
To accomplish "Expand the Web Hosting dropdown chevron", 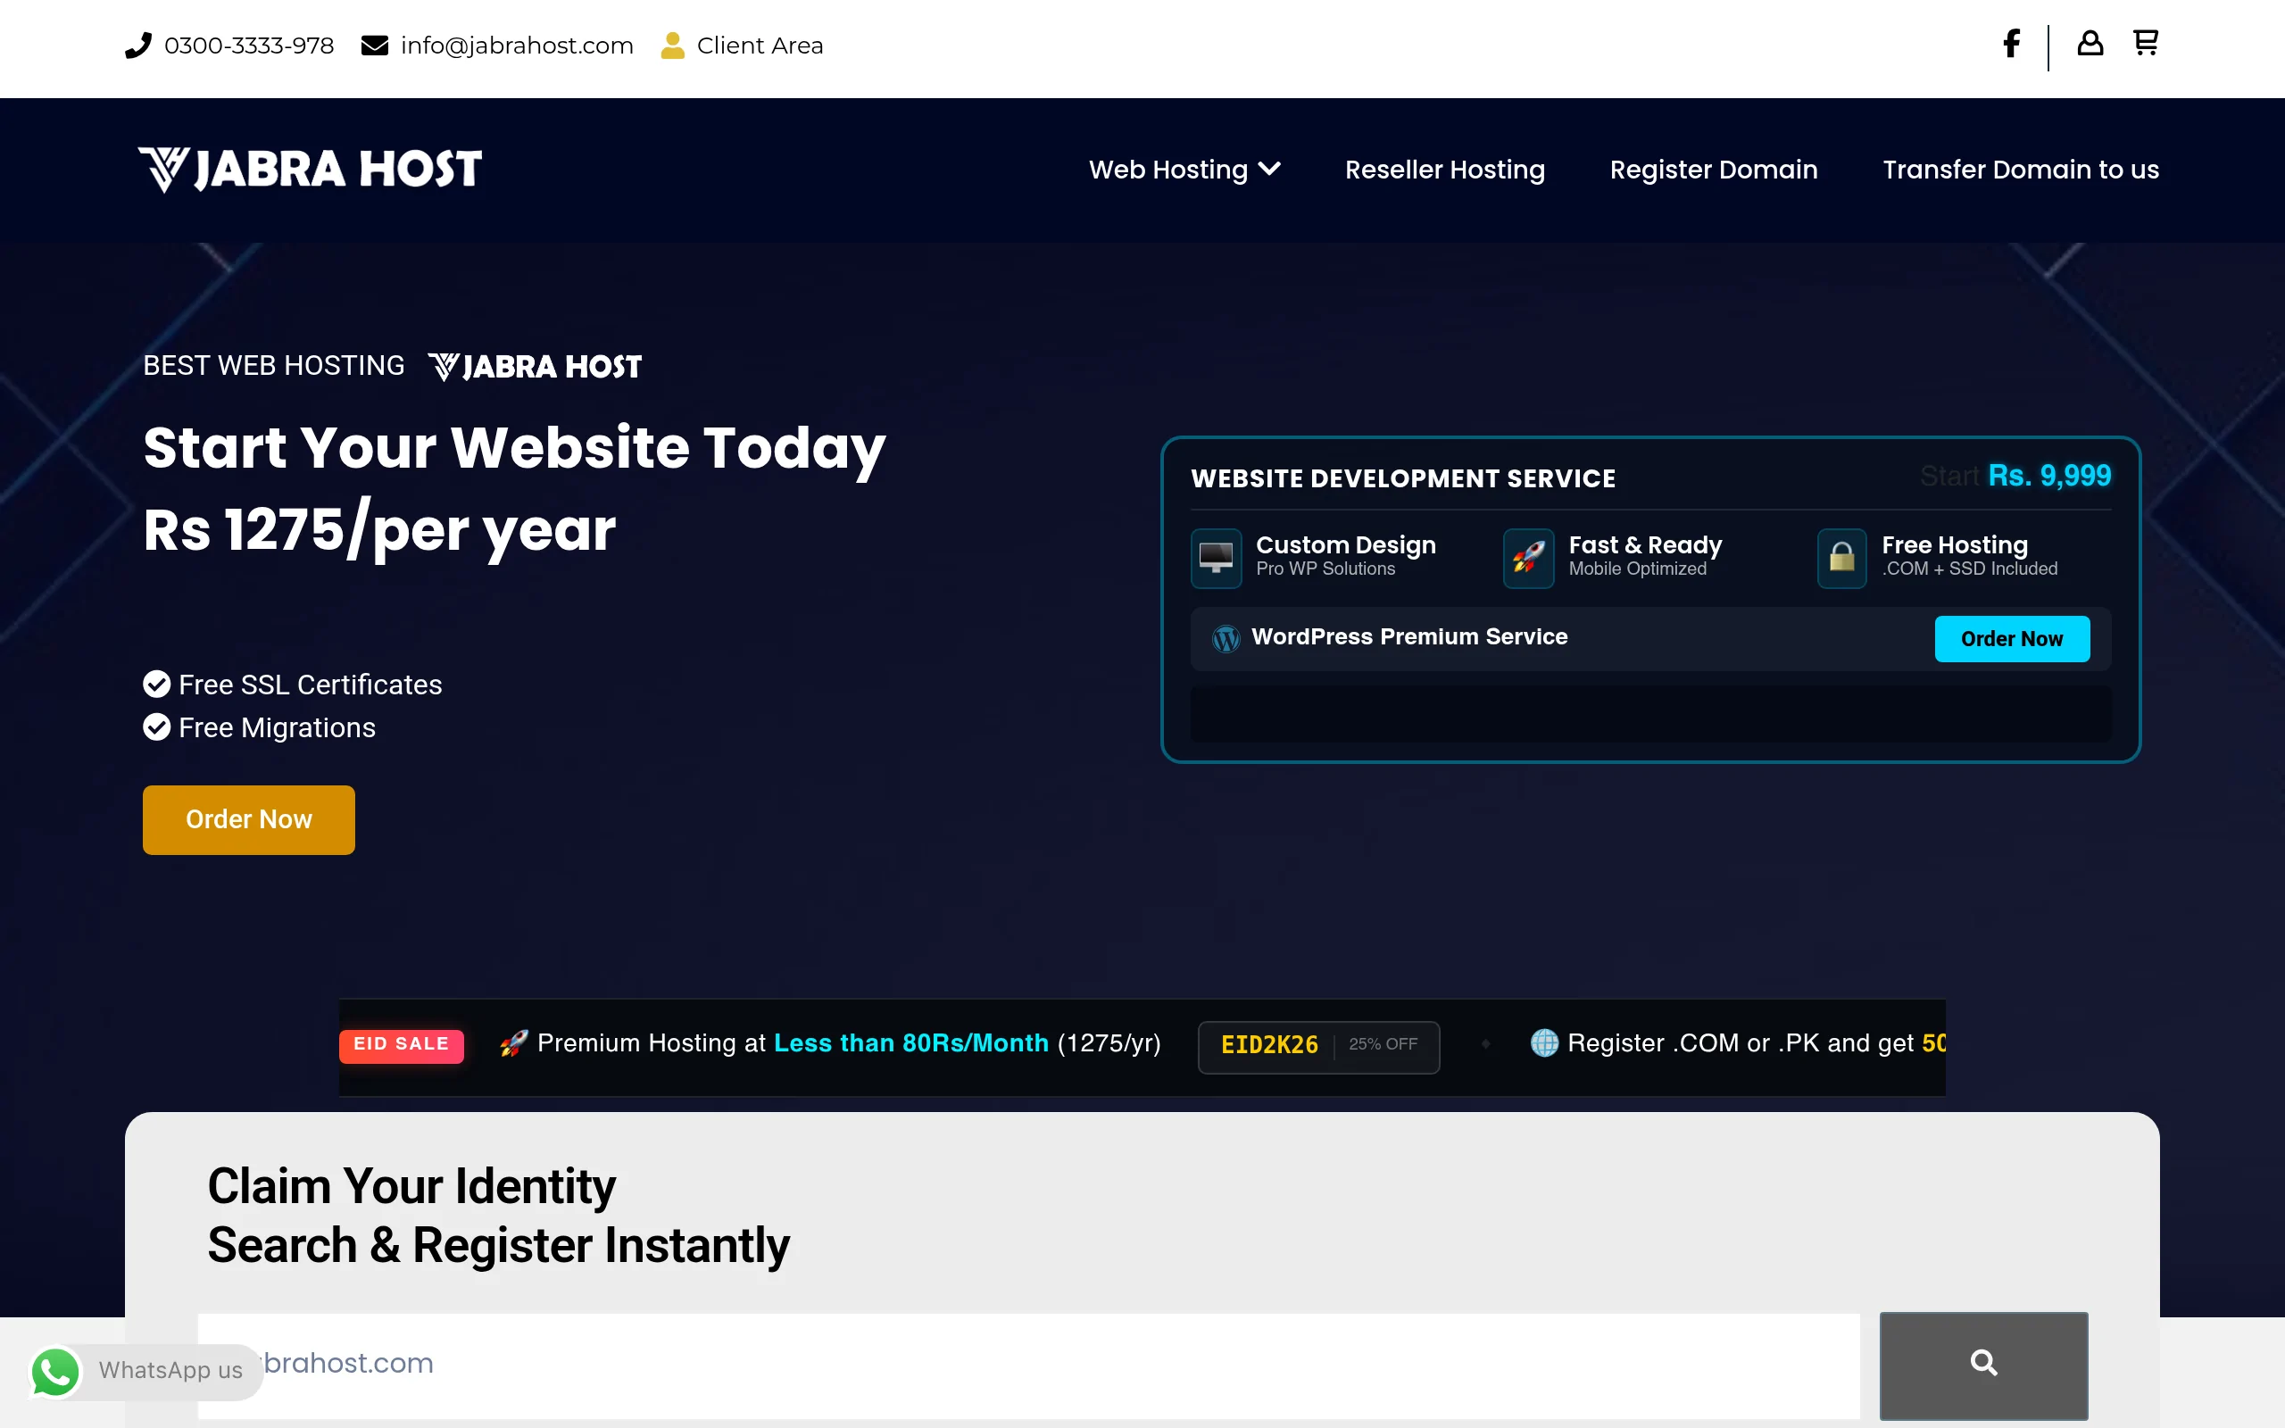I will point(1269,169).
